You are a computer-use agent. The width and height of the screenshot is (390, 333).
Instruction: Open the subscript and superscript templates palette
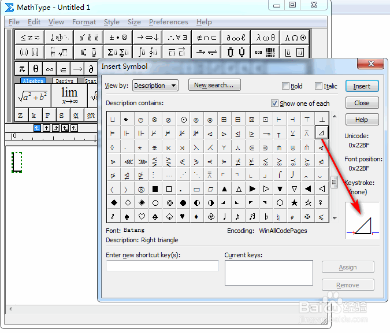(88, 52)
